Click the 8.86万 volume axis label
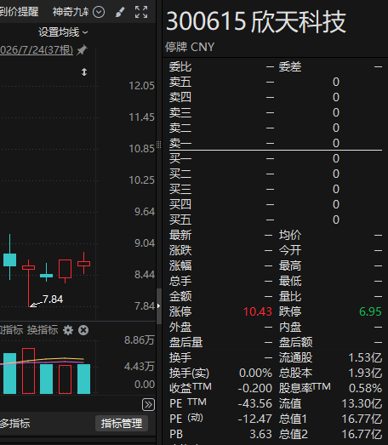388x445 pixels. 139,340
